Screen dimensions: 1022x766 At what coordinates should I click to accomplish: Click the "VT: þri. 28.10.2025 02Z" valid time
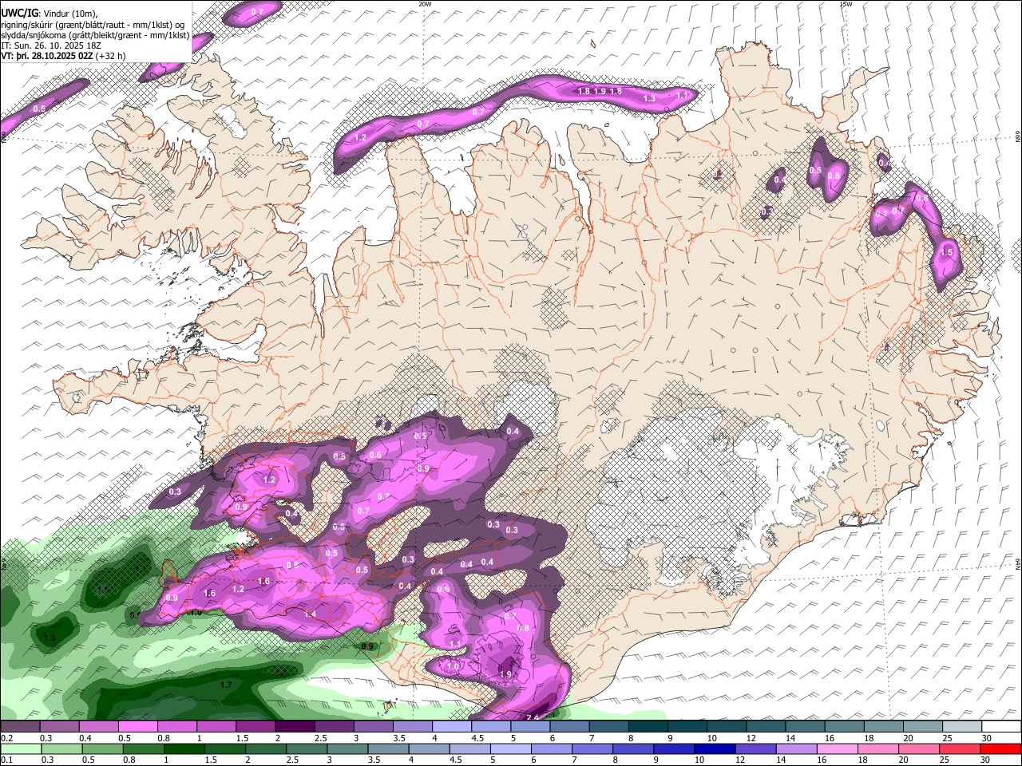click(47, 57)
